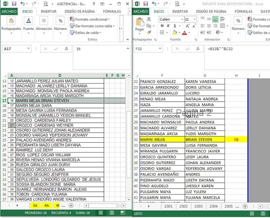This screenshot has width=270, height=218.
Task: Open the Calibri font name dropdown
Action: pyautogui.click(x=181, y=19)
